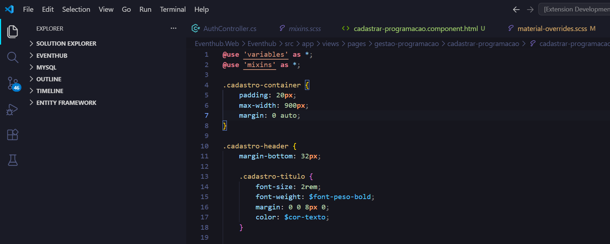Screen dimensions: 610x244
Task: Click pages breadcrumb segment
Action: [356, 44]
